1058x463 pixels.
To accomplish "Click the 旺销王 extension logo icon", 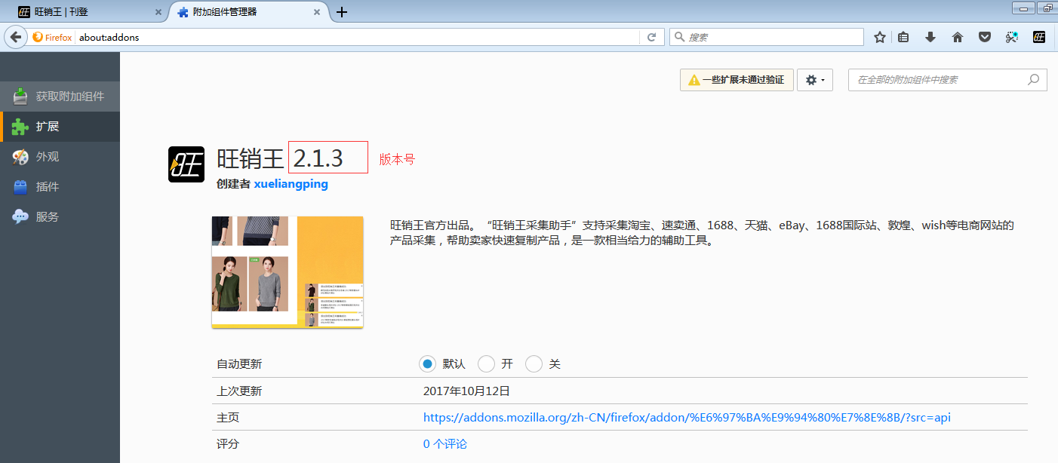I will [x=186, y=164].
